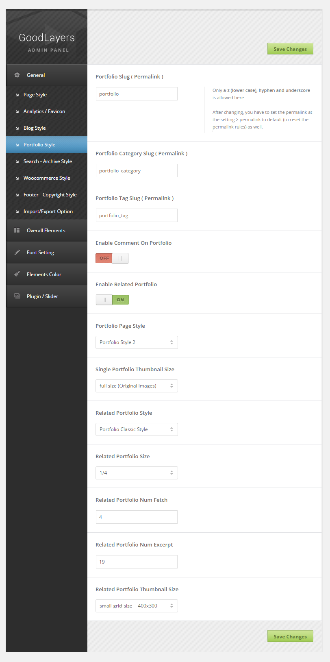Click the arrow icon beside Page Style
The height and width of the screenshot is (662, 330).
pos(17,95)
